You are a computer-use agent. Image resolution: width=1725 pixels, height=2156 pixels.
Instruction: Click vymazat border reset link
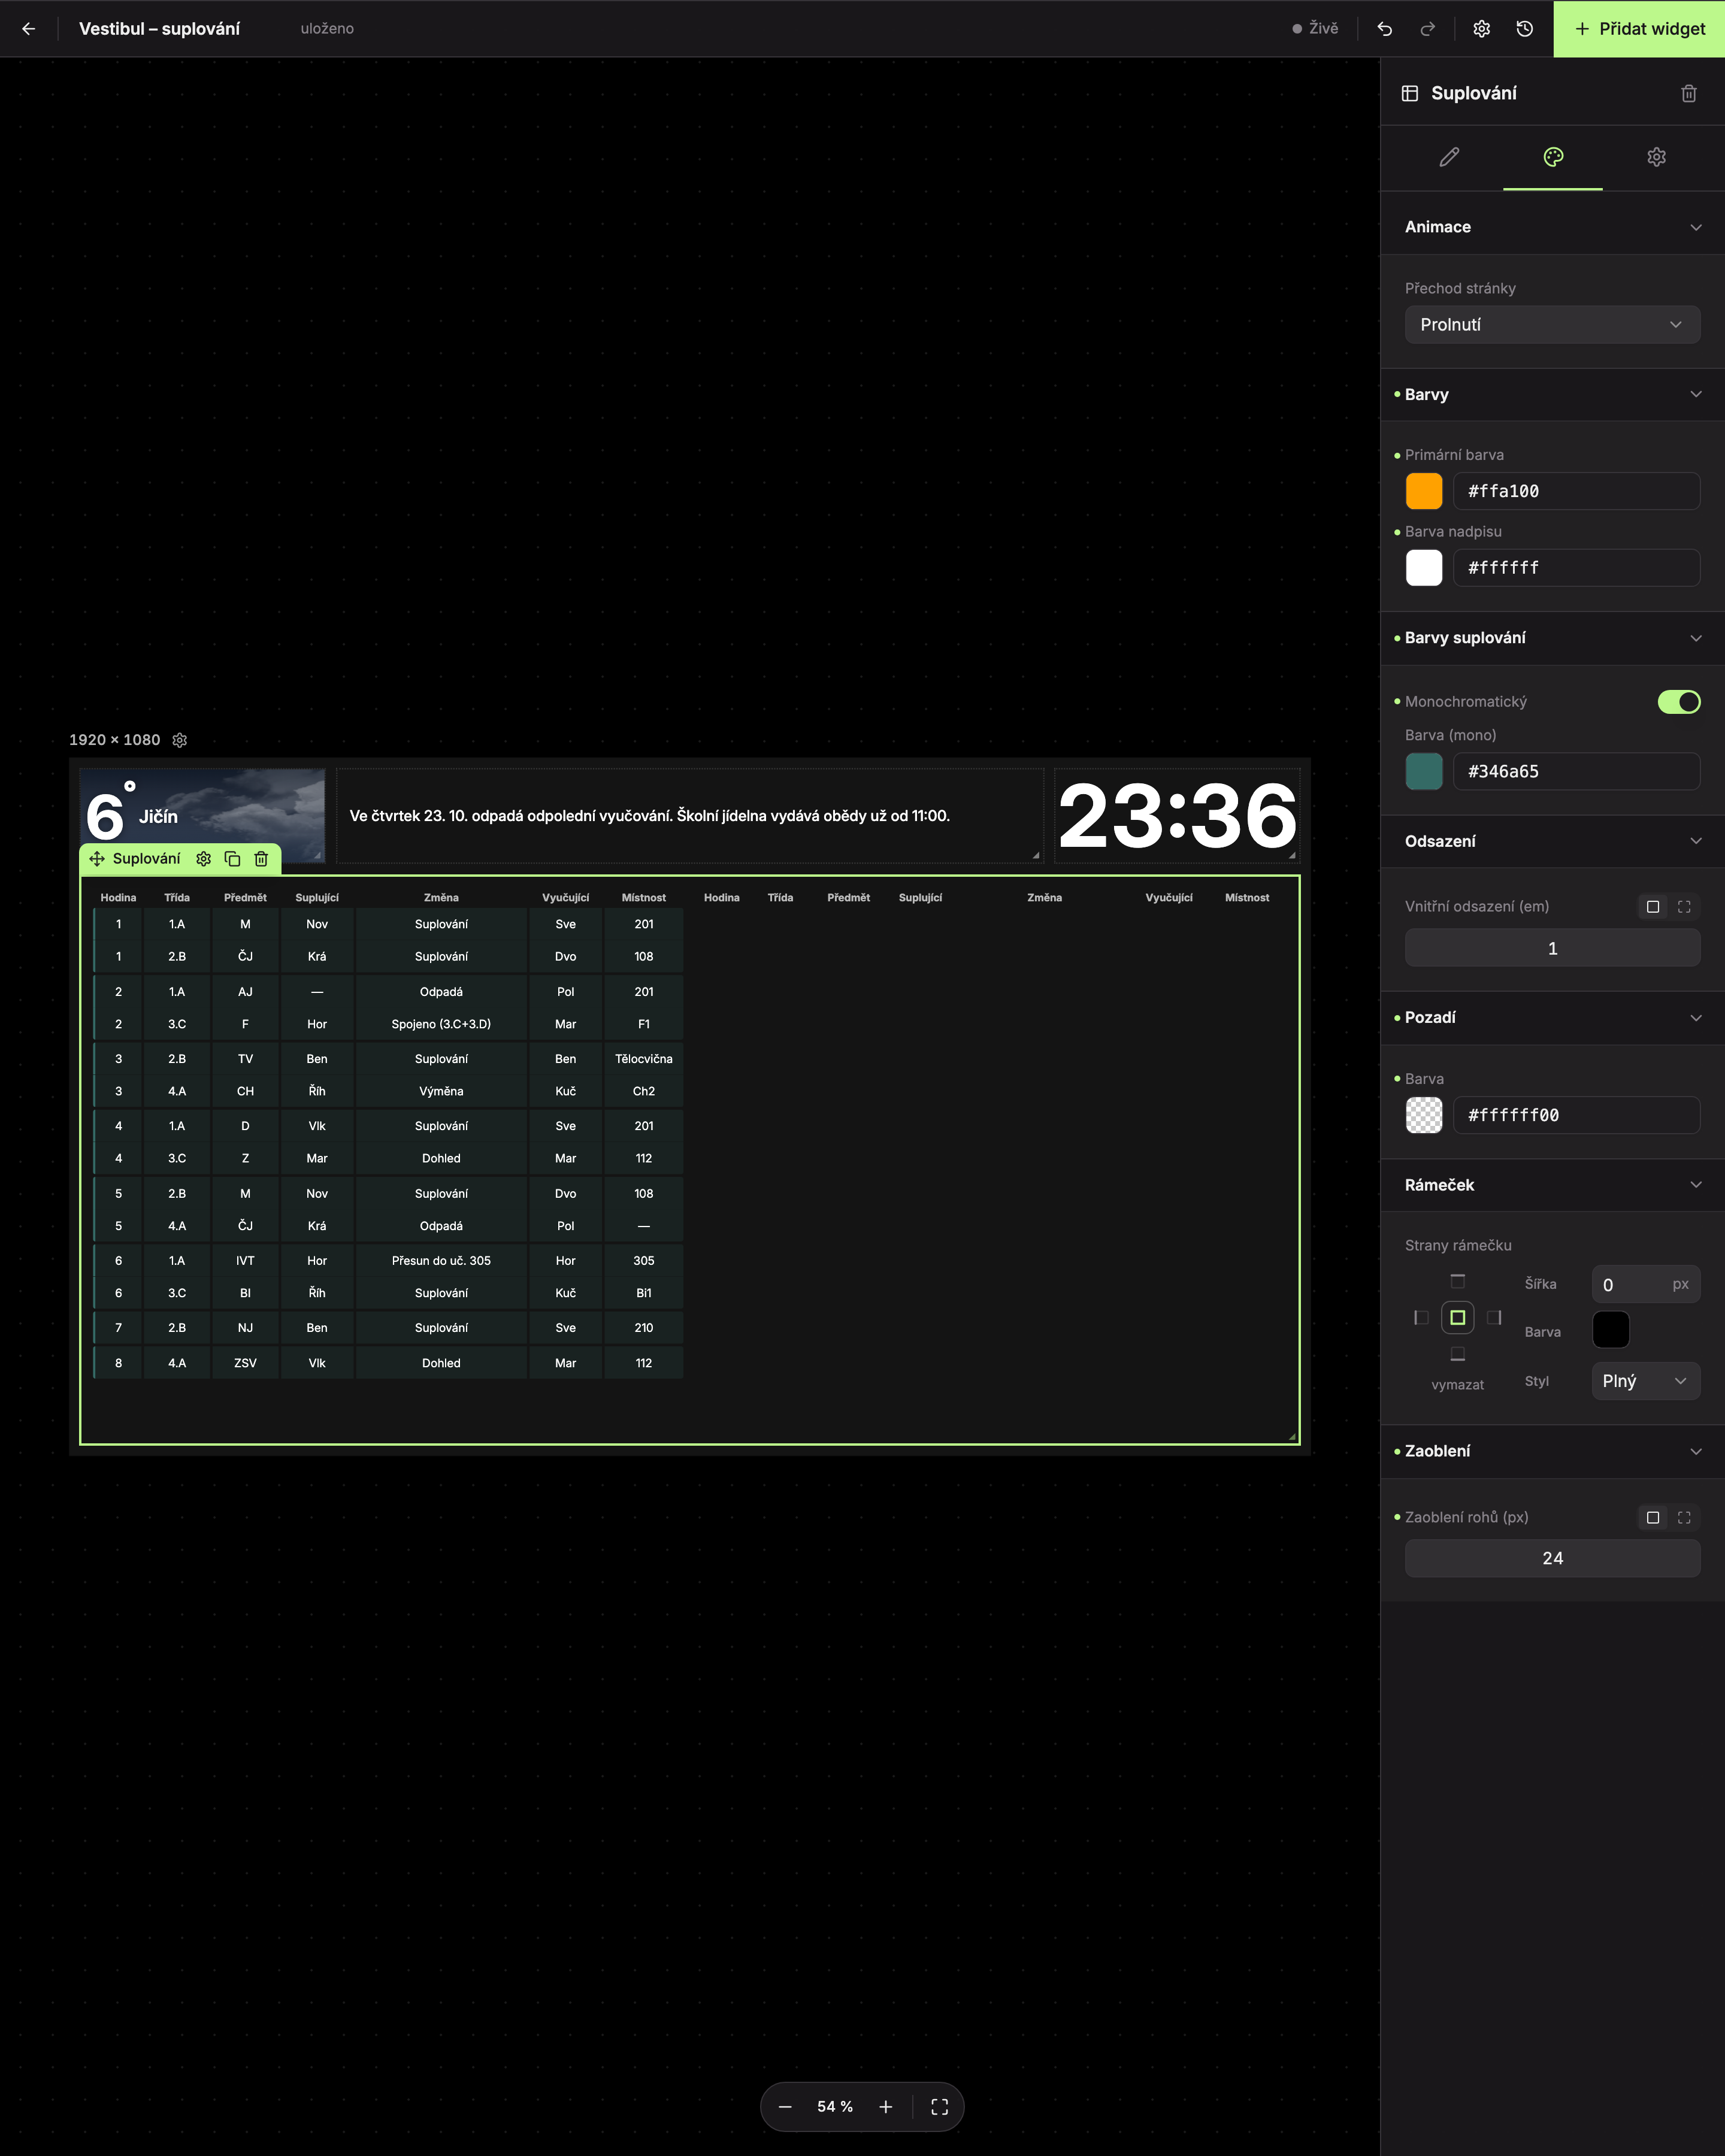click(x=1457, y=1385)
